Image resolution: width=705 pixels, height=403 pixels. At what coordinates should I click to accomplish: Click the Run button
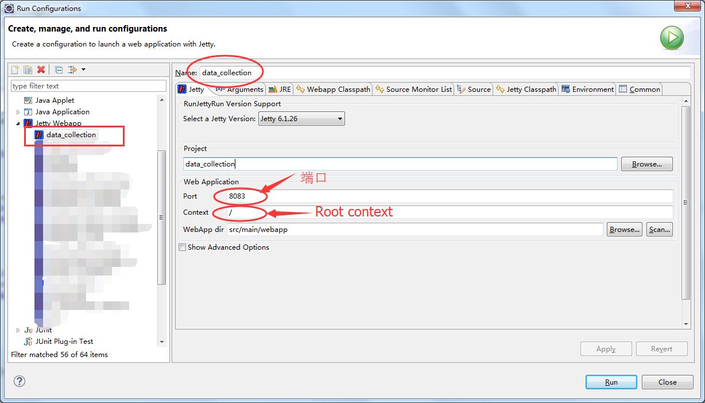pos(611,382)
